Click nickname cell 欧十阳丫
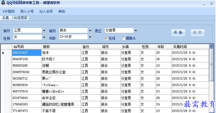The image size is (218, 113). (x=61, y=59)
